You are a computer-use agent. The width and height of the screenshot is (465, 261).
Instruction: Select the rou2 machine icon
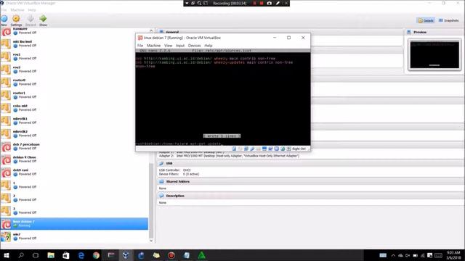coord(6,70)
